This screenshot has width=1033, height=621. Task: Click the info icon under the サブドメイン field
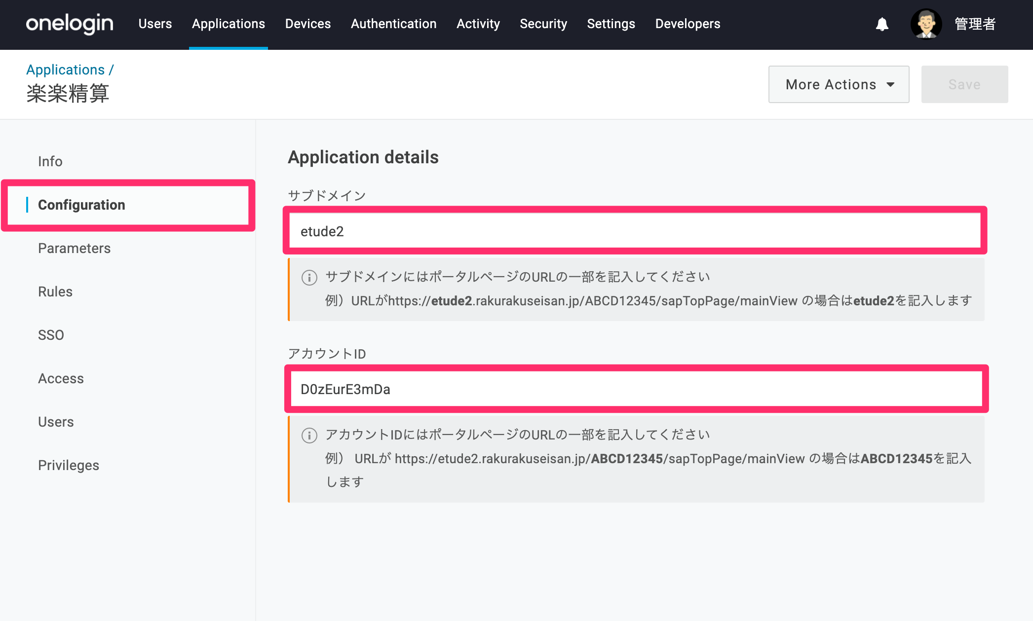tap(309, 278)
